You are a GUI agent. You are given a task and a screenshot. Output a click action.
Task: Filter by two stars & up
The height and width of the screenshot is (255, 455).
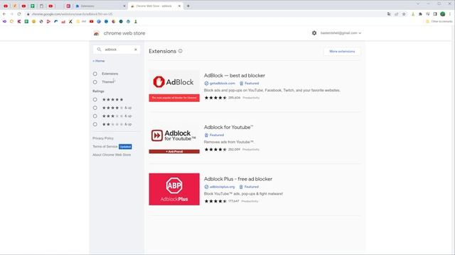95,125
